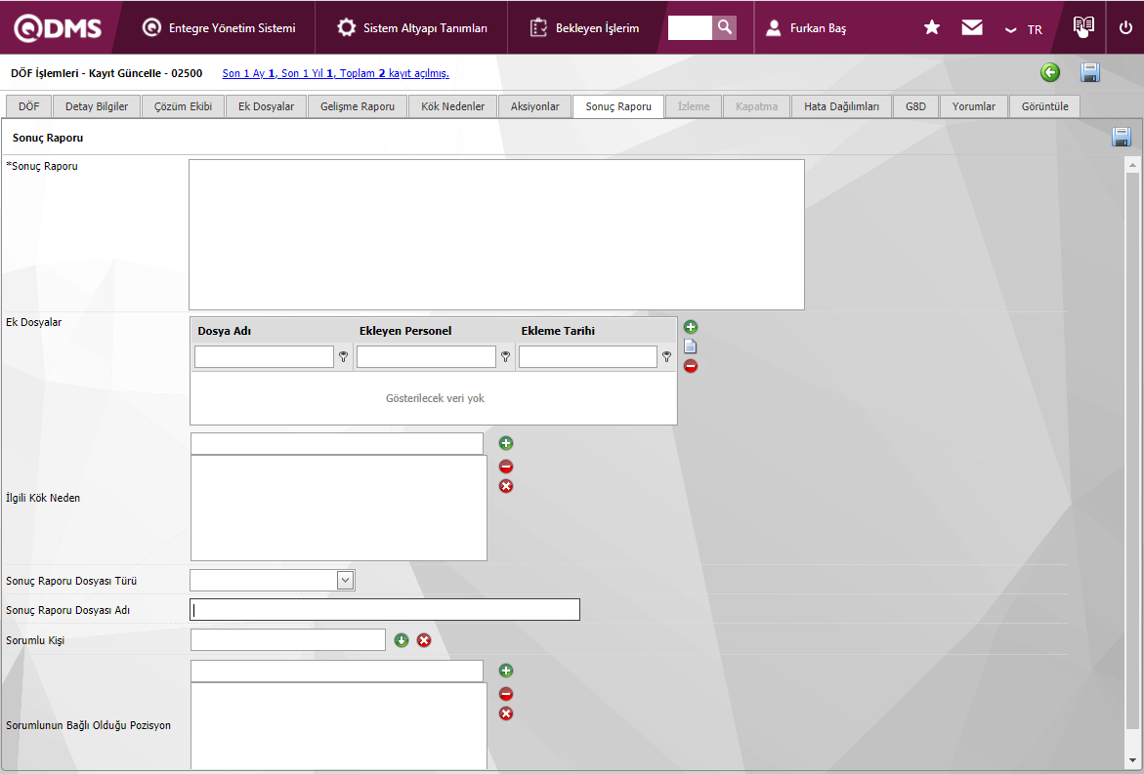This screenshot has height=774, width=1144.
Task: Select the Sonuç Raporu tab
Action: pos(618,106)
